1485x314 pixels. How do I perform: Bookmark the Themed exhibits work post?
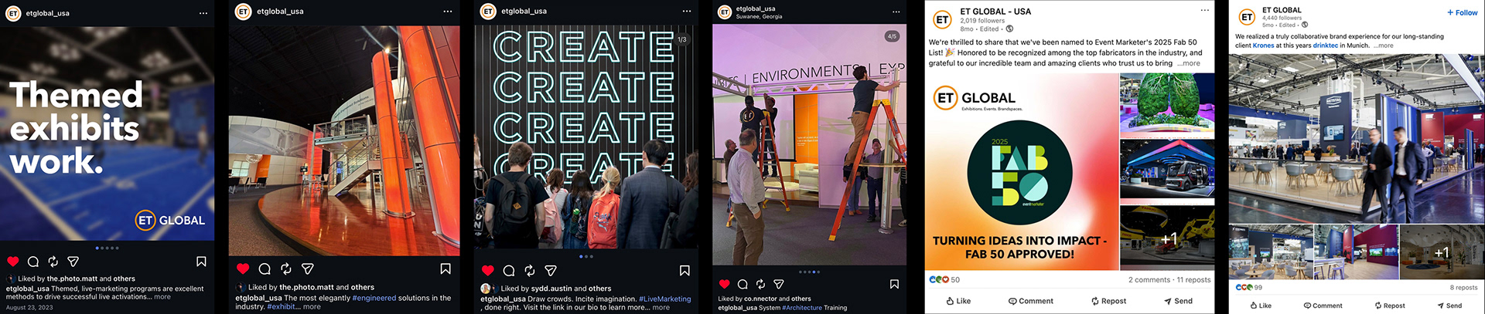pos(201,262)
